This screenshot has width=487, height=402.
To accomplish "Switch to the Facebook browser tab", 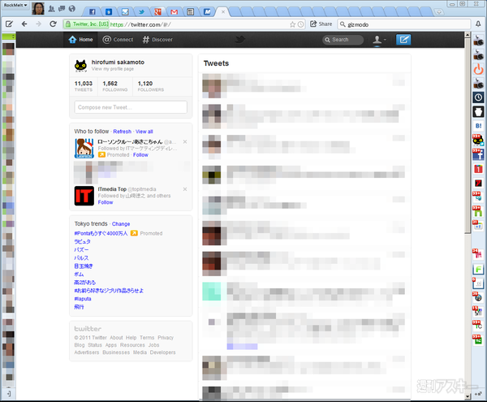I will (92, 12).
